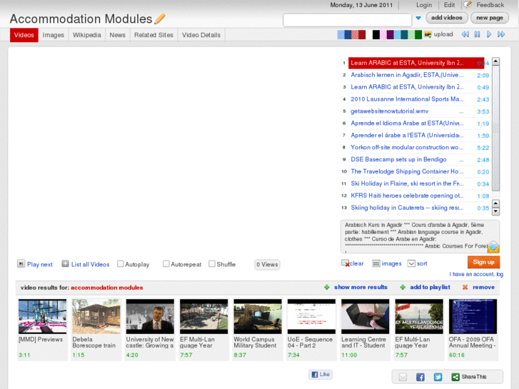Click the search input field
Viewport: 519px width, 389px height.
tap(347, 20)
